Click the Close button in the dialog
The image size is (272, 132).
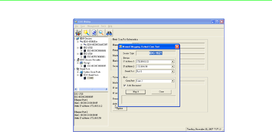[161, 92]
